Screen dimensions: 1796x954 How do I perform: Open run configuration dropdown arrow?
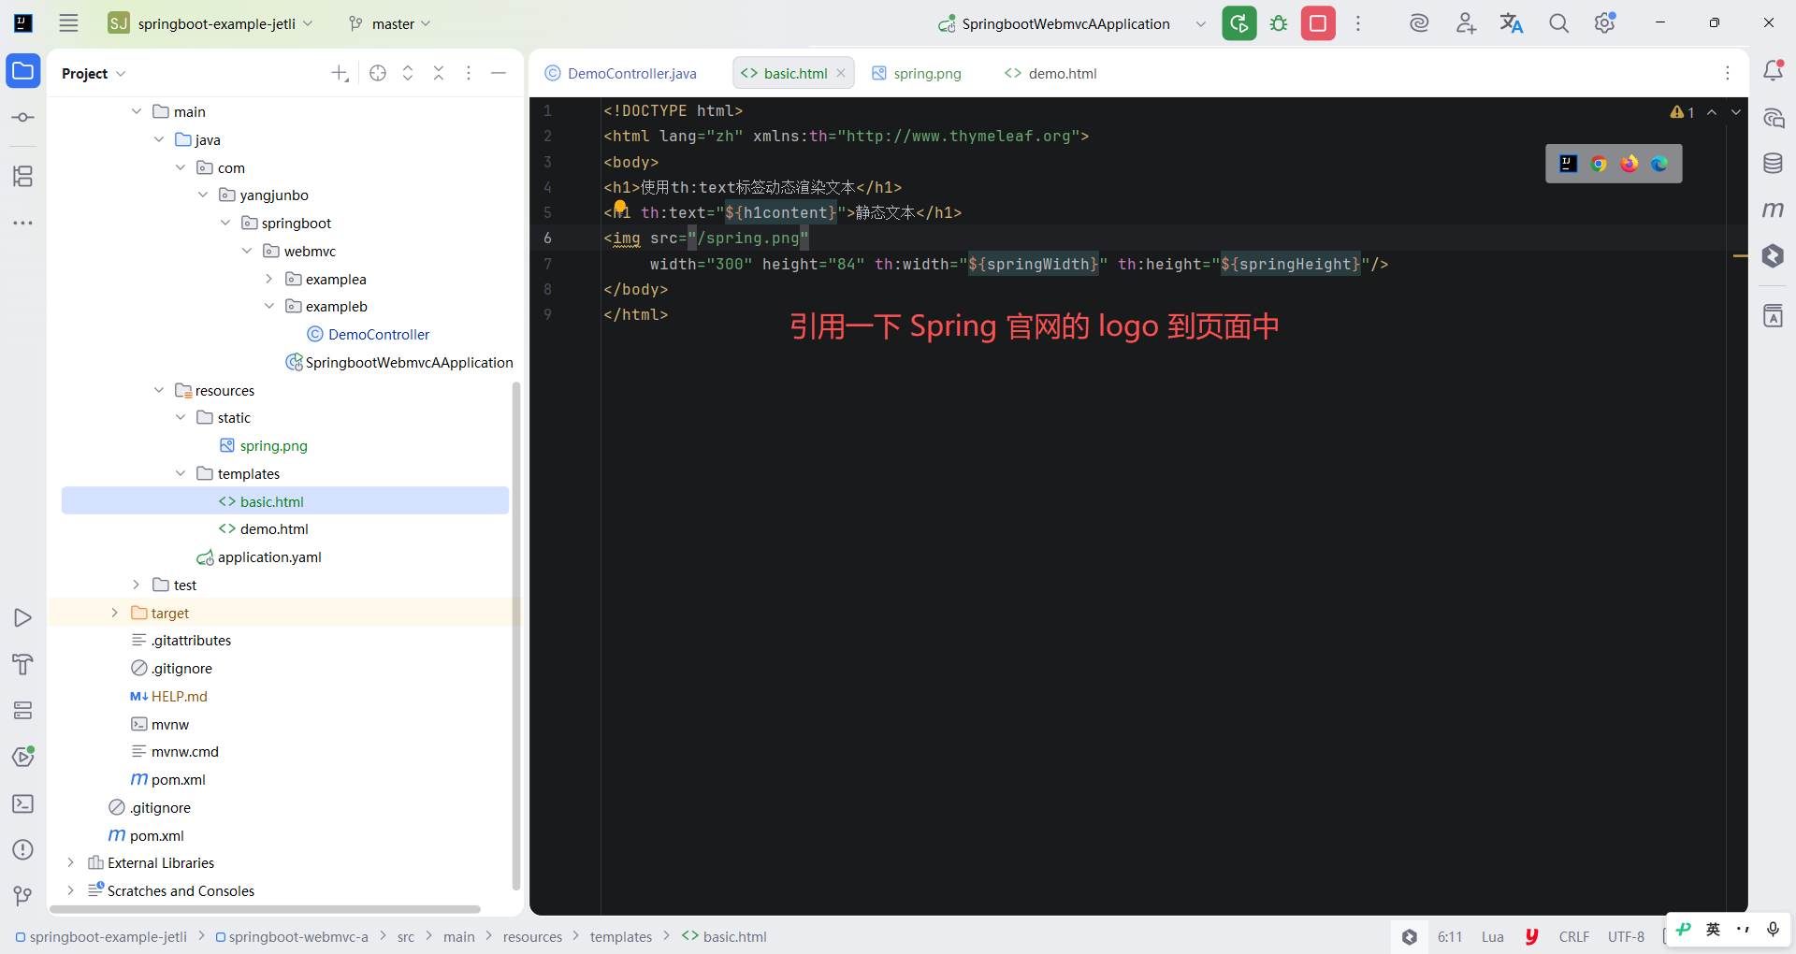tap(1201, 23)
